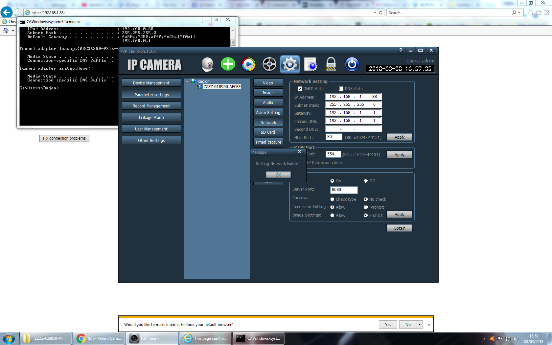
Task: Open dropdown arrow next to No button
Action: click(x=420, y=325)
